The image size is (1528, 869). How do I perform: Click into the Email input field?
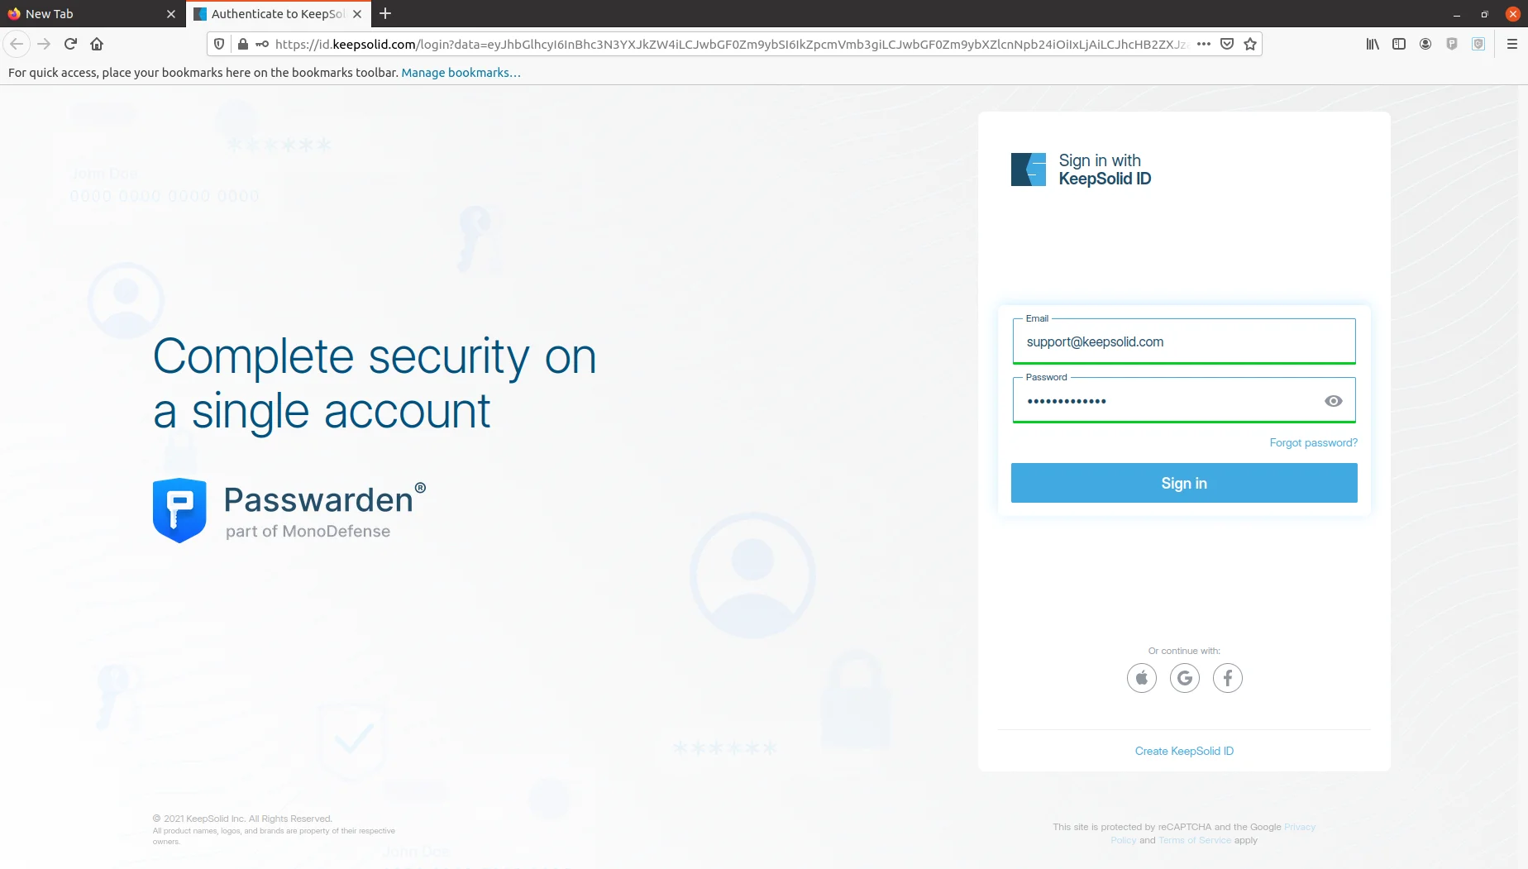pyautogui.click(x=1183, y=342)
